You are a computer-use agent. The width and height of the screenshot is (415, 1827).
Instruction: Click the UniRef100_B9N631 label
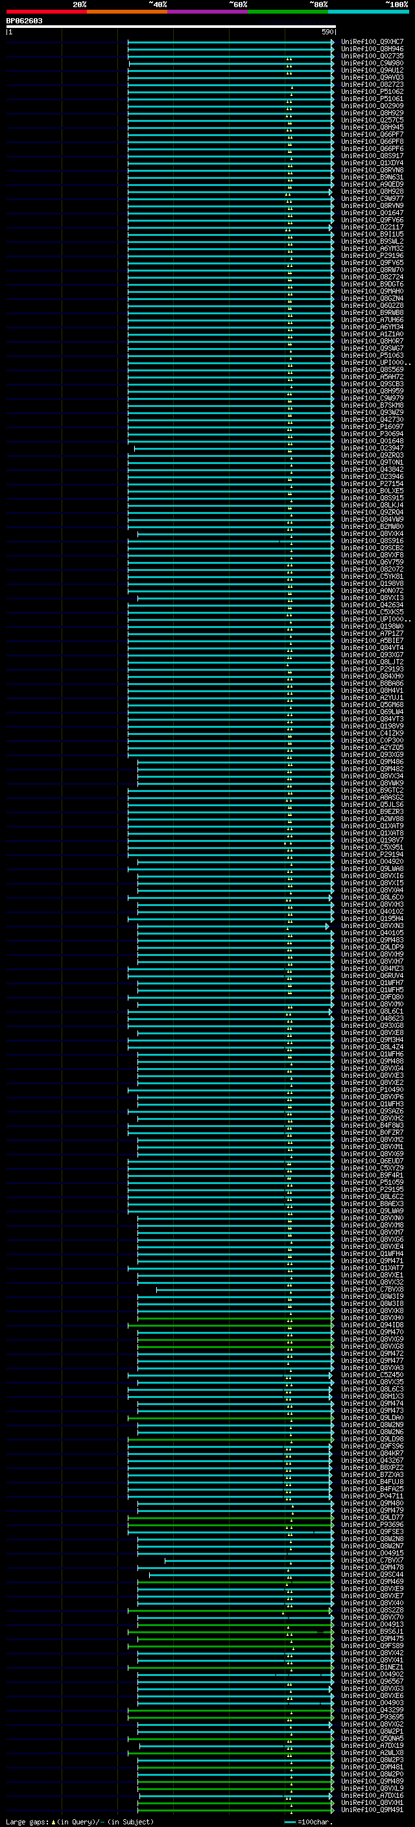click(372, 178)
